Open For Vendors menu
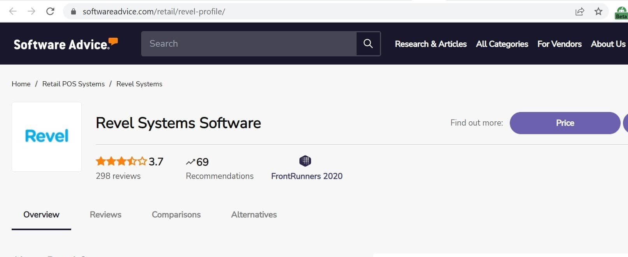Viewport: 628px width, 257px height. 560,44
